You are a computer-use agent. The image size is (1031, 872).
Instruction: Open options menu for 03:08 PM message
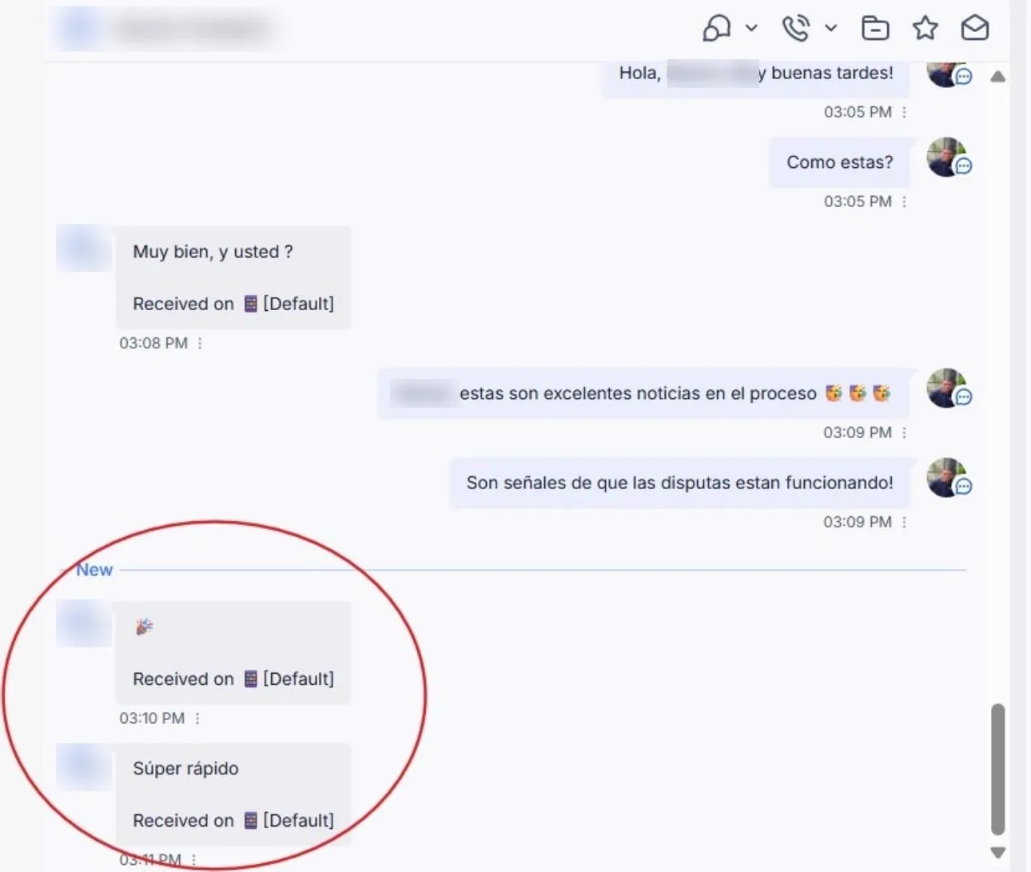200,344
